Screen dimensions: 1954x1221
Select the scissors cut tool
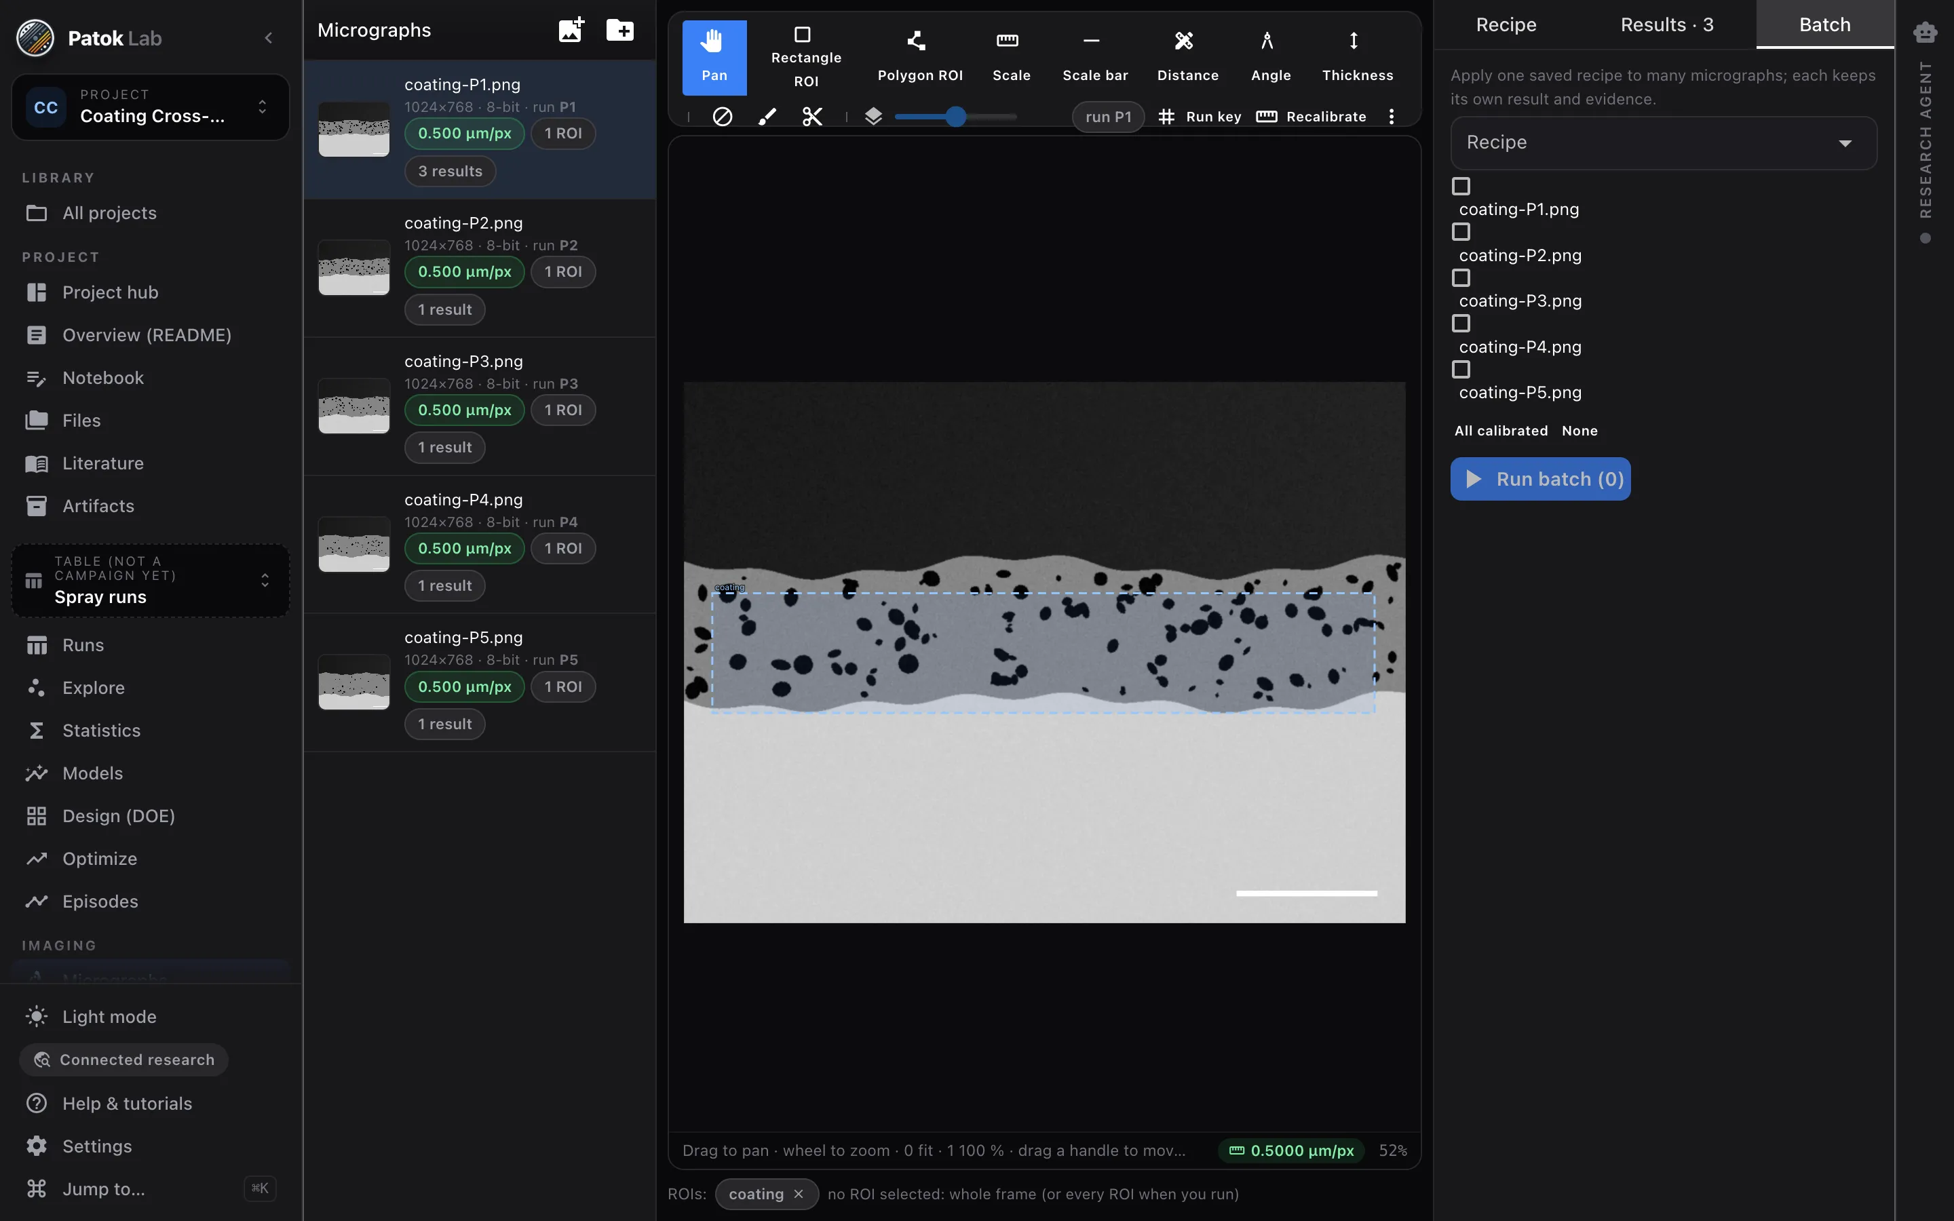812,116
